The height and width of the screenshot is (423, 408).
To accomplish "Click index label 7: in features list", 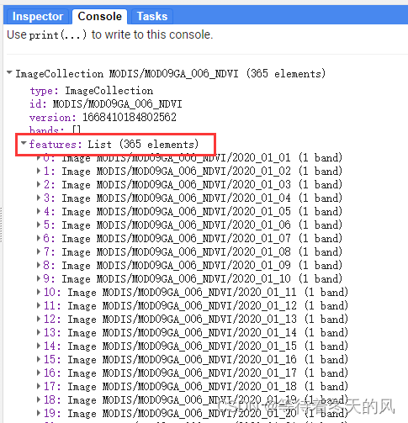I will click(50, 251).
